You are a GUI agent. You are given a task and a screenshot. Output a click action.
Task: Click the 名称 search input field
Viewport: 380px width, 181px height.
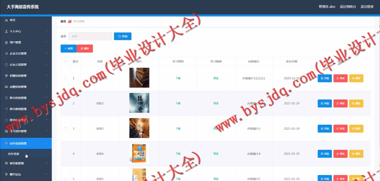click(x=90, y=36)
